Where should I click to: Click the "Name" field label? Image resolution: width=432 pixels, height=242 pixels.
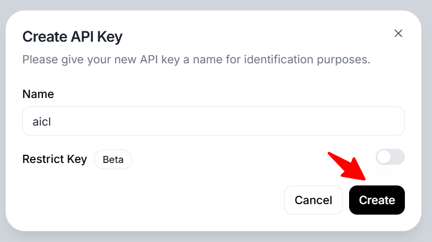[x=38, y=94]
